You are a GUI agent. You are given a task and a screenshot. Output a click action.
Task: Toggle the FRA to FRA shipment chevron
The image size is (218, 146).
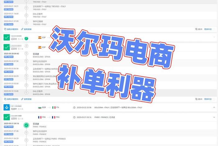(214, 117)
